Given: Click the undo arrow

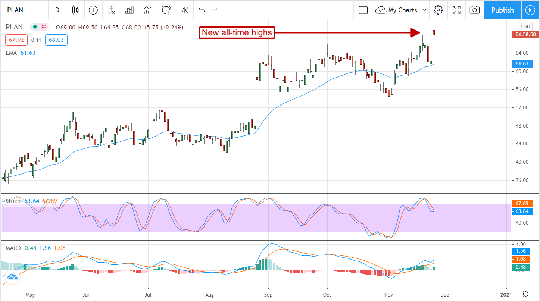Looking at the screenshot, I should pos(202,10).
